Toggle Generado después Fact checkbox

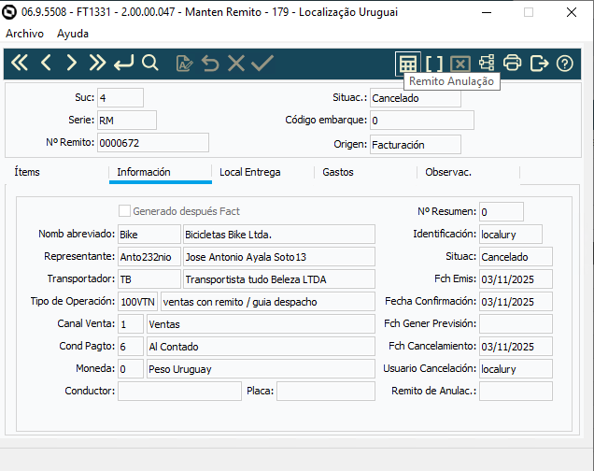point(125,211)
